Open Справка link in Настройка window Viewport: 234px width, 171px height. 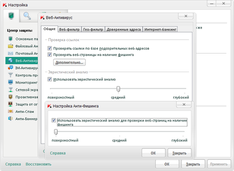click(x=13, y=164)
